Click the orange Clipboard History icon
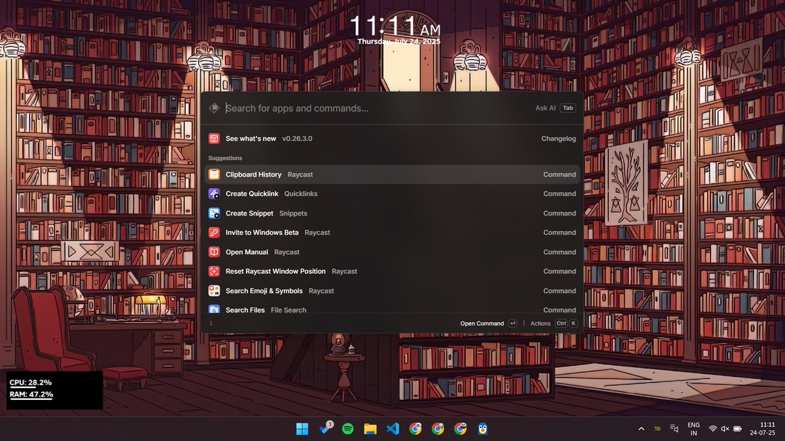This screenshot has width=785, height=441. (214, 174)
